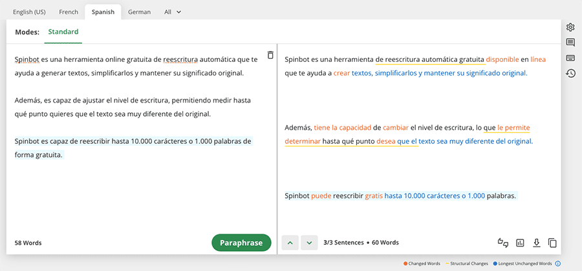Expand the All languages dropdown

click(x=173, y=12)
